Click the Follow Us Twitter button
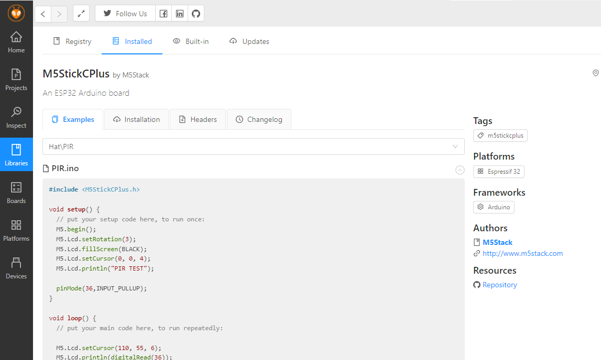Screen dimensions: 601x360 click(125, 14)
